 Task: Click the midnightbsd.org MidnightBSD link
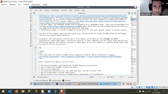click(105, 56)
